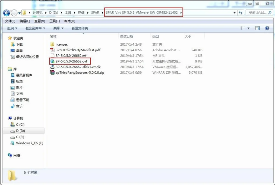
Task: Click the 库 libraries node in the sidebar
Action: click(15, 69)
